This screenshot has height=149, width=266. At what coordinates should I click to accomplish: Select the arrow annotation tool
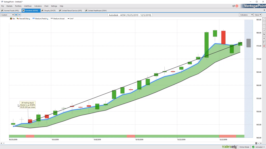click(x=264, y=34)
